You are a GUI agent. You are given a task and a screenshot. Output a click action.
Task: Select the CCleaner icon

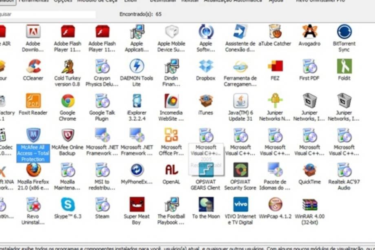[33, 66]
